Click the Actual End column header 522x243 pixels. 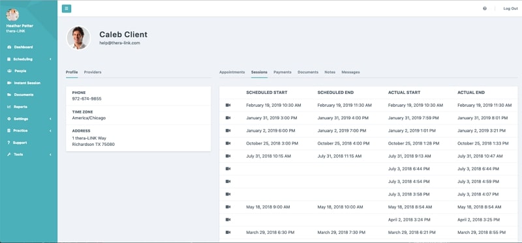(471, 93)
